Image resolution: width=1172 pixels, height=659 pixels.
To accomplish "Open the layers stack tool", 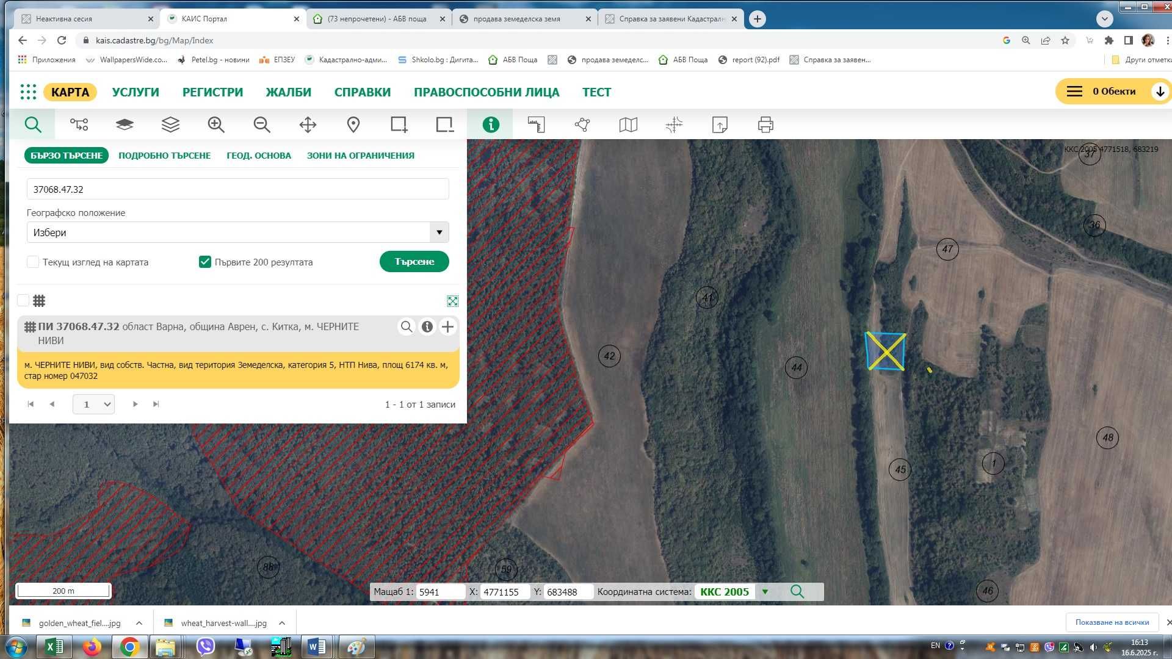I will click(x=170, y=125).
